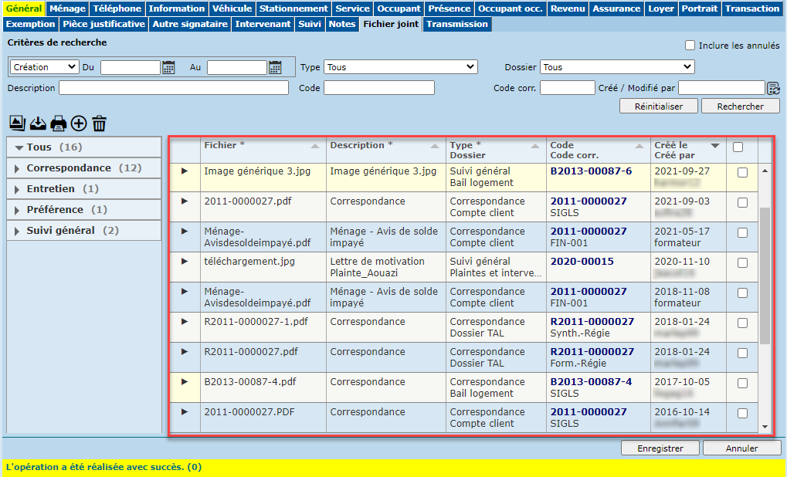Screen dimensions: 787x477
Task: Click the add file plus icon
Action: tap(79, 123)
